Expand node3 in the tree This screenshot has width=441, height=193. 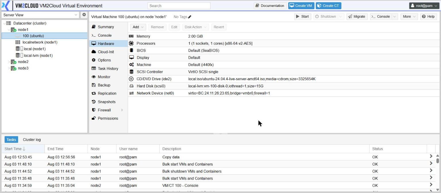[9, 68]
